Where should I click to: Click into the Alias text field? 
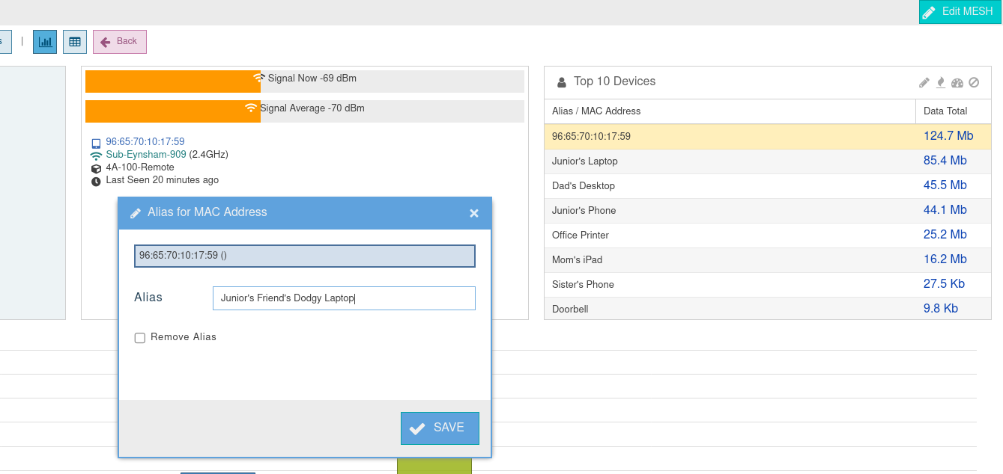(x=344, y=298)
